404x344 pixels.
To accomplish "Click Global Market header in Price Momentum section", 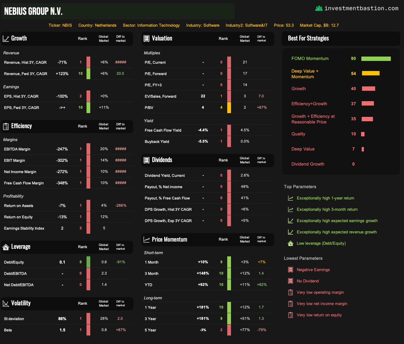I will coord(245,239).
